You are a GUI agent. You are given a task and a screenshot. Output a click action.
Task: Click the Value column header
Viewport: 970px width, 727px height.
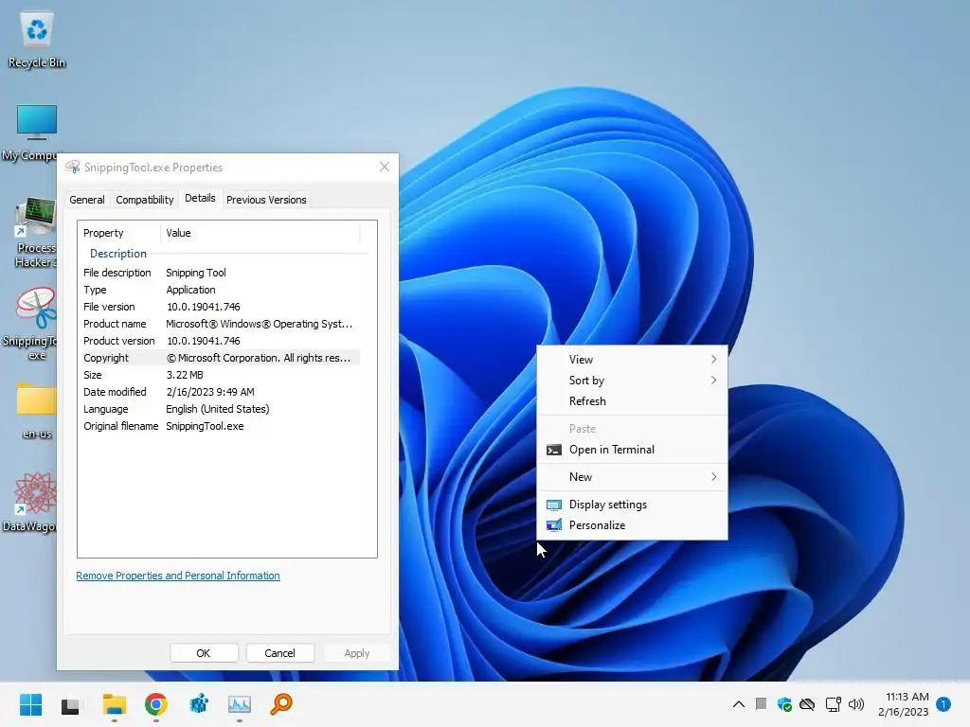pos(260,233)
